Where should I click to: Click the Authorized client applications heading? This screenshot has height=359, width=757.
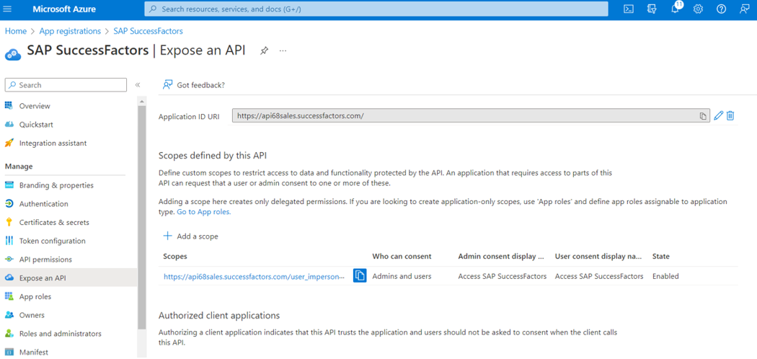coord(219,316)
